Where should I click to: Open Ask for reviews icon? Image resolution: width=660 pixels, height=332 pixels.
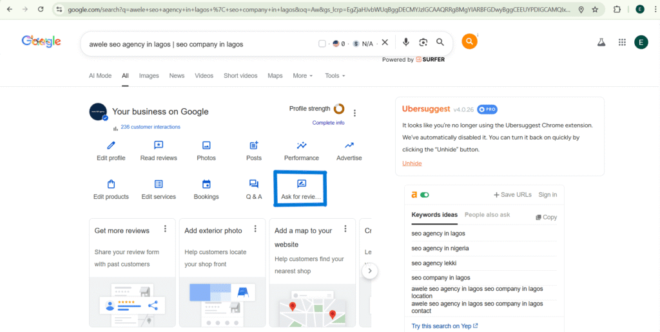301,184
